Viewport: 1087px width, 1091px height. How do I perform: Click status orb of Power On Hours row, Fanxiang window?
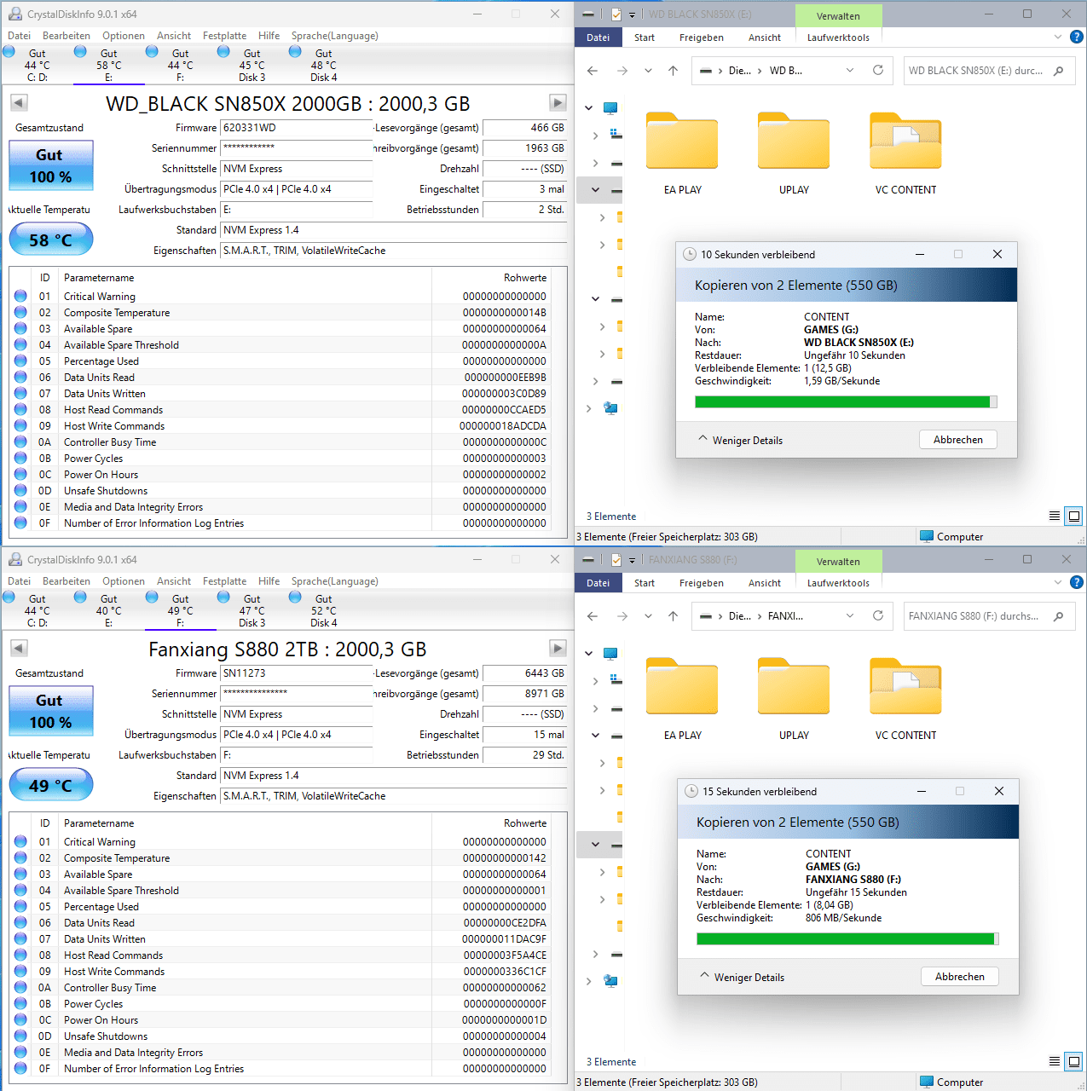20,1019
